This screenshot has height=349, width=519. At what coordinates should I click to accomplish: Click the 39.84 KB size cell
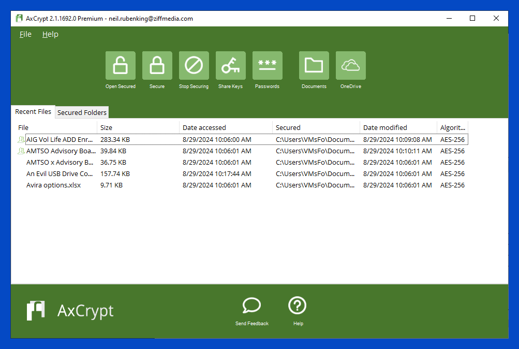113,151
